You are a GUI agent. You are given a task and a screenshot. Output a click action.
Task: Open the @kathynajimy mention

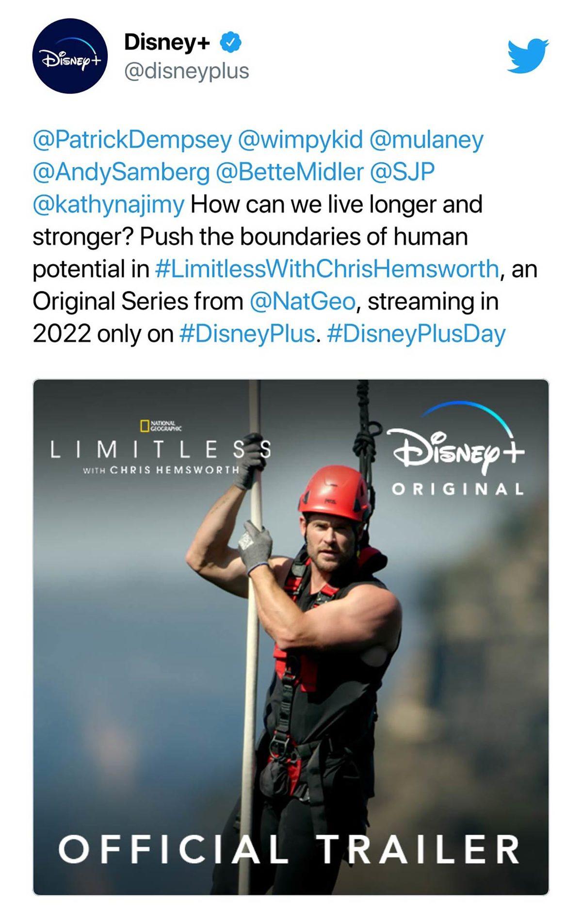tap(108, 205)
